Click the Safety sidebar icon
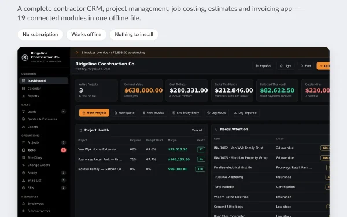The image size is (347, 217). click(x=24, y=172)
